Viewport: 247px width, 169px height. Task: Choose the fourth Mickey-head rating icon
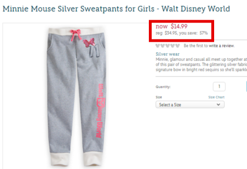pyautogui.click(x=173, y=46)
